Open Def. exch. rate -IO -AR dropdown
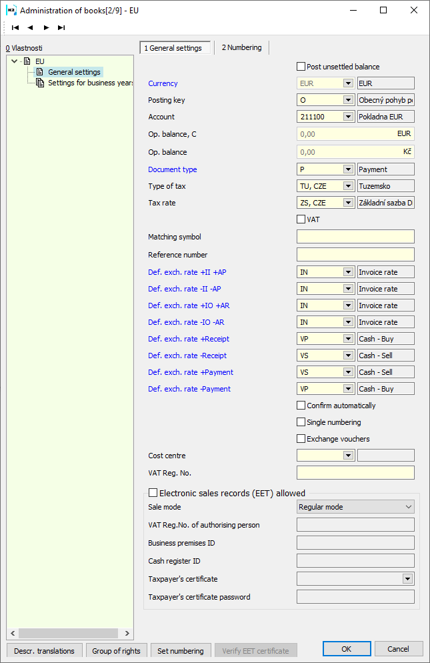This screenshot has width=430, height=663. tap(349, 322)
